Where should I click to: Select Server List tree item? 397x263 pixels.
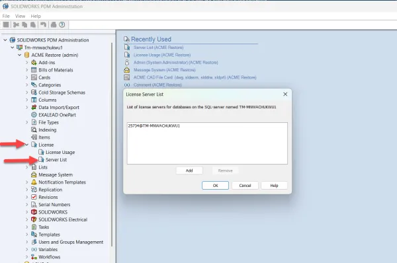pos(56,160)
